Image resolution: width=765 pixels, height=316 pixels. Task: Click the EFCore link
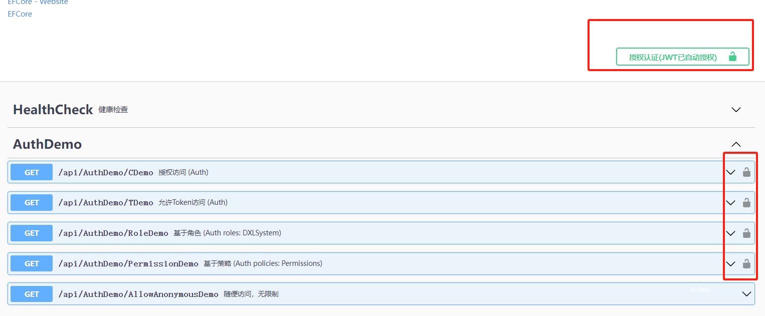[x=20, y=14]
